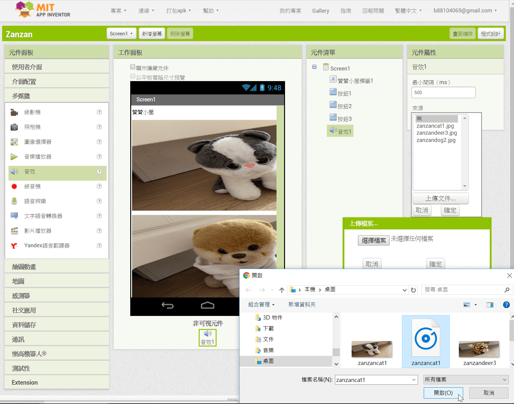Open the 繁體中文 language dropdown

tap(408, 11)
